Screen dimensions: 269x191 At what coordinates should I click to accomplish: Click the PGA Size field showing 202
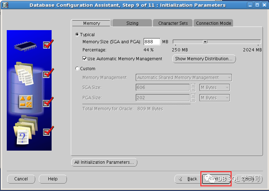[163, 98]
